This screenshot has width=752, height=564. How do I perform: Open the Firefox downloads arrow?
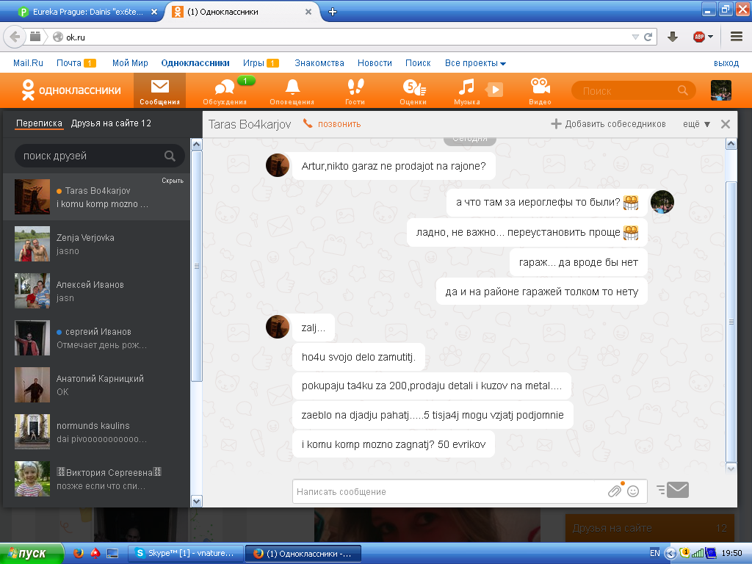tap(673, 37)
